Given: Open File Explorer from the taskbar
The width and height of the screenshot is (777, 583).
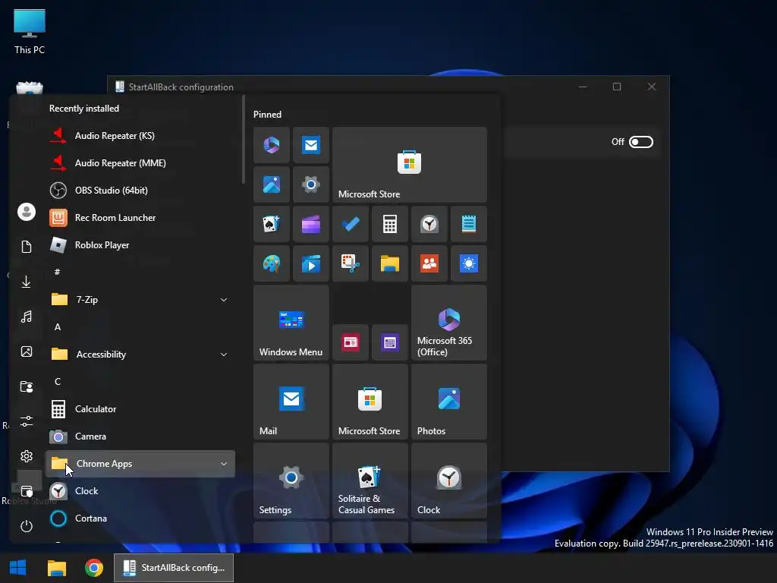Looking at the screenshot, I should point(56,568).
